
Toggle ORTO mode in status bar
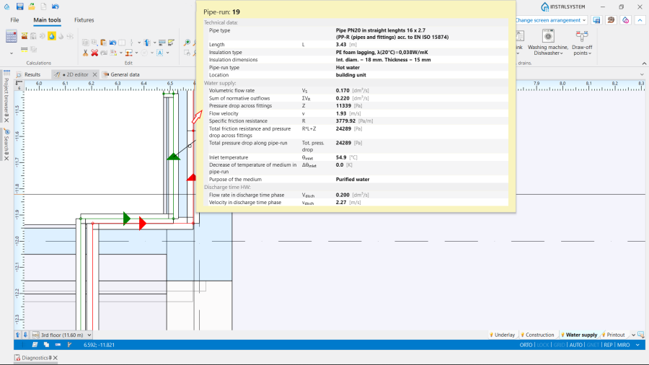coord(525,345)
